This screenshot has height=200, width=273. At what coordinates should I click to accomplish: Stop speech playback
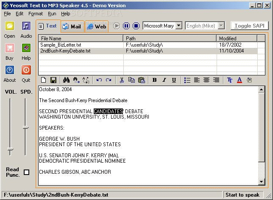pyautogui.click(x=136, y=26)
